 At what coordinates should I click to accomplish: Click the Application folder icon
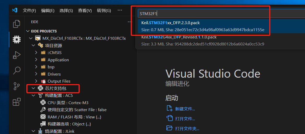point(43,60)
